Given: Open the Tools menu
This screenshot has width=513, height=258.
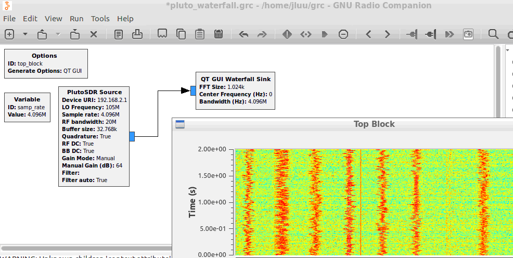Looking at the screenshot, I should [100, 19].
